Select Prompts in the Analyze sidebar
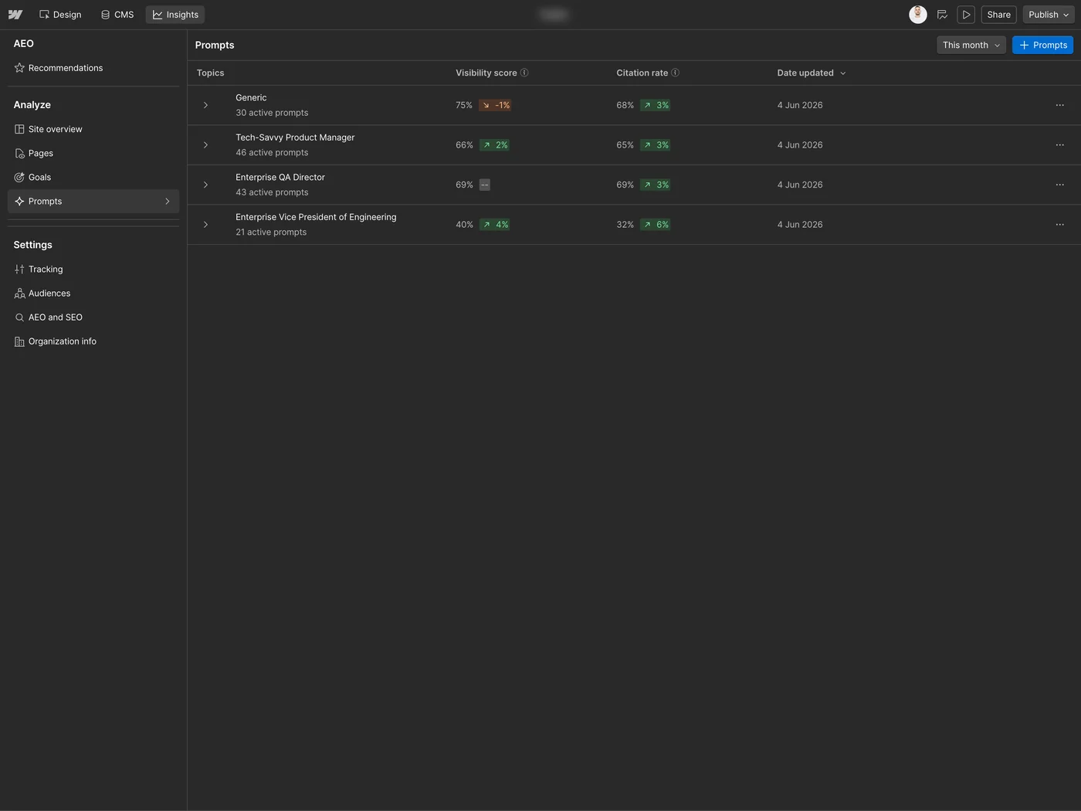 coord(93,201)
